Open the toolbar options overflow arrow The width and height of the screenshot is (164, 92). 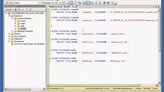point(116,4)
